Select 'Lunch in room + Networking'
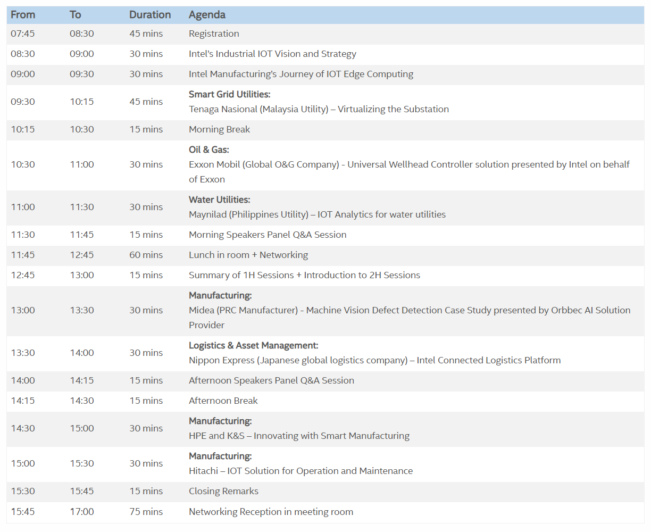Screen dimensions: 651x532 [x=248, y=255]
